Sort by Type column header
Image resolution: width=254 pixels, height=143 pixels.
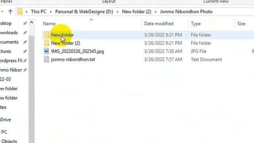(x=196, y=24)
